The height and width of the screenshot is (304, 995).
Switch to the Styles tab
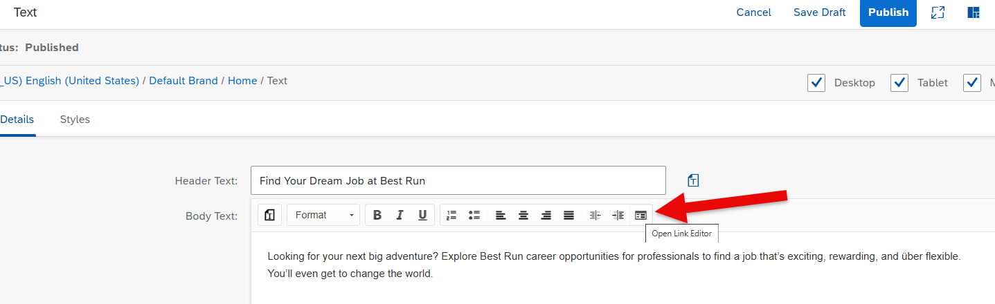(75, 119)
